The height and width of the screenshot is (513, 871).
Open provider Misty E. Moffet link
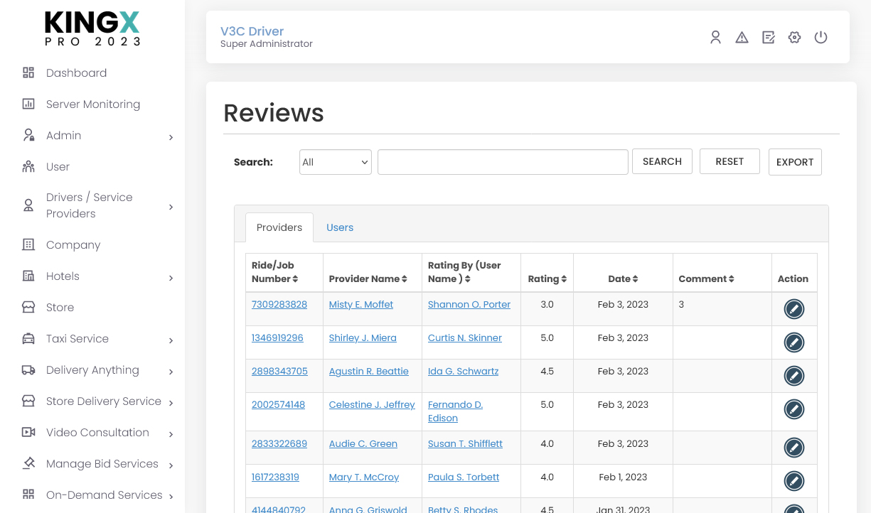(361, 304)
